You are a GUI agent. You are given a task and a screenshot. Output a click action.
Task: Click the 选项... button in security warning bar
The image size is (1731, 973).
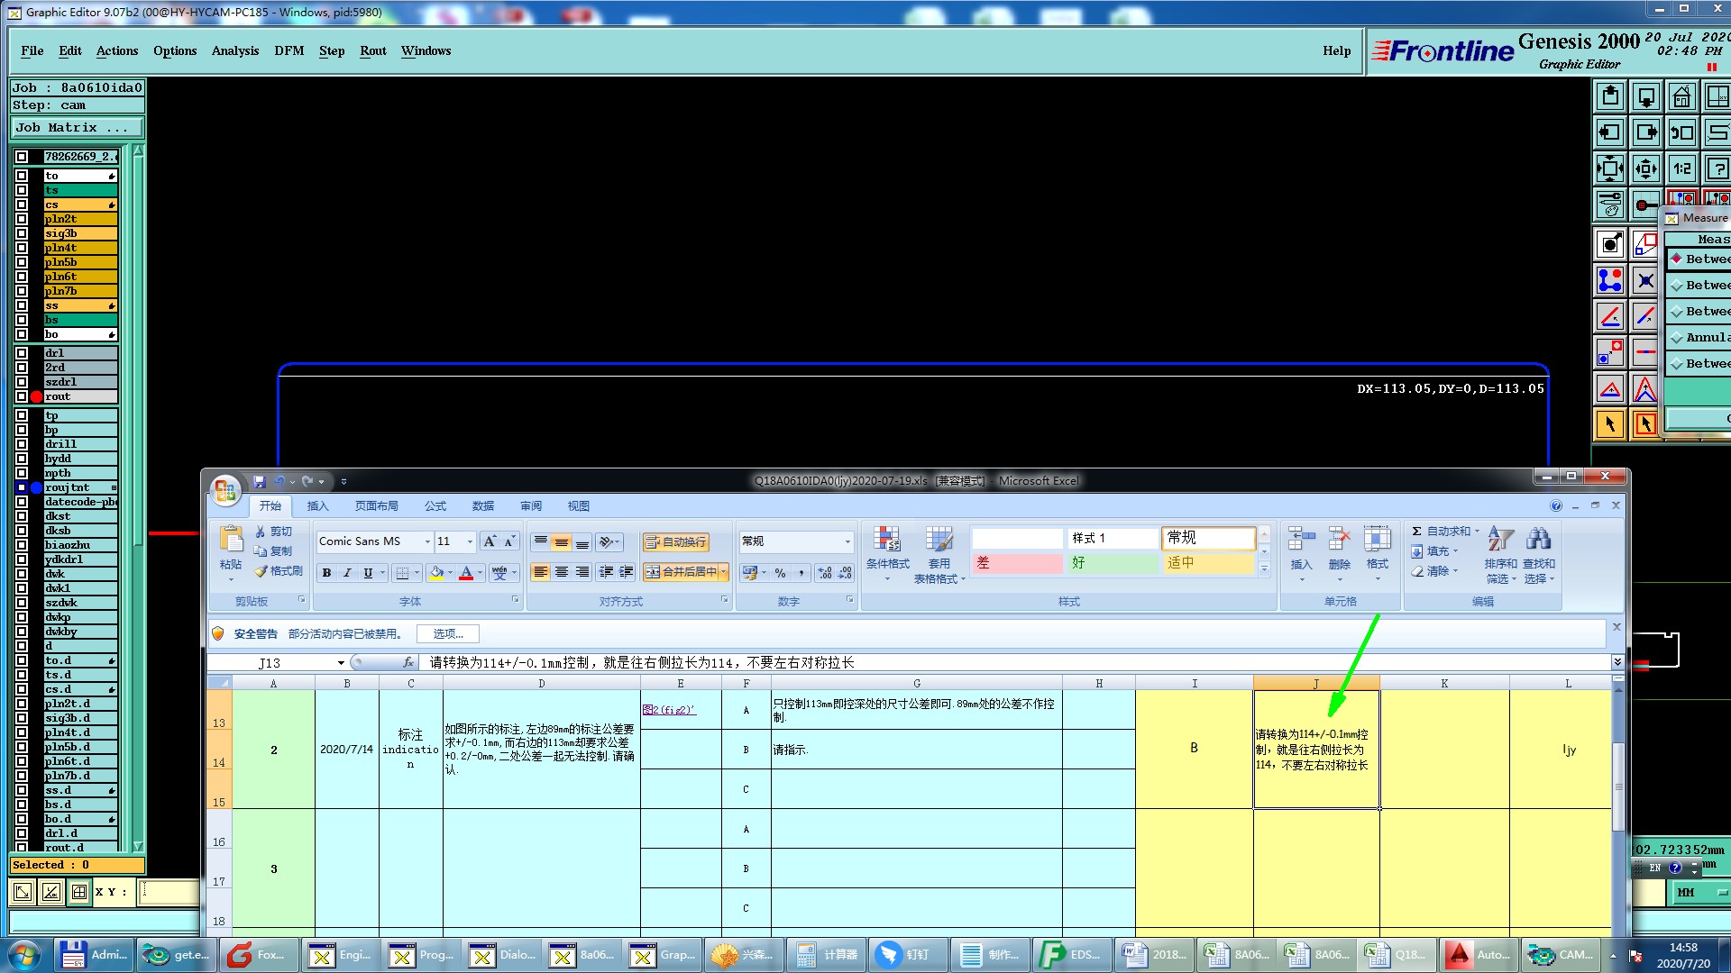(x=448, y=634)
